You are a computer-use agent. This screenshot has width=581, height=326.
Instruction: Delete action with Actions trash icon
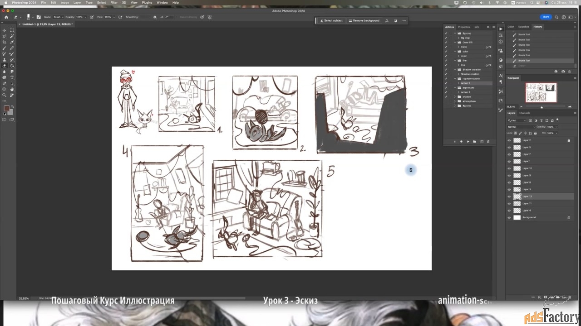[488, 141]
